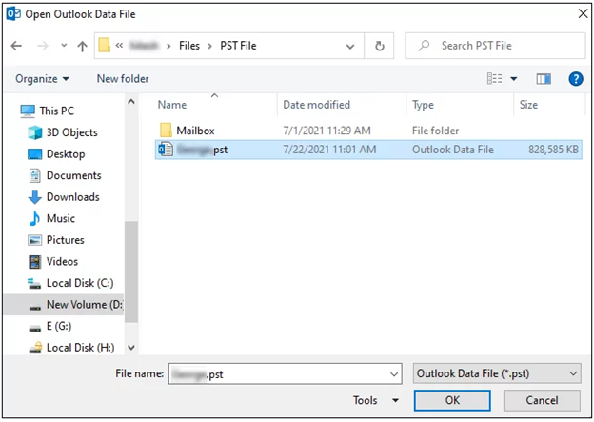Click the navigation pane scrollbar down arrow
The image size is (594, 422).
131,348
